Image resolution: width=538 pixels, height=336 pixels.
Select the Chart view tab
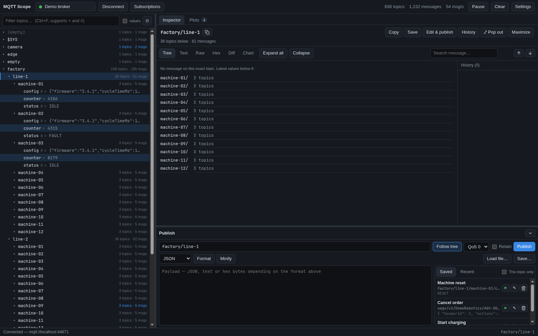coord(248,53)
